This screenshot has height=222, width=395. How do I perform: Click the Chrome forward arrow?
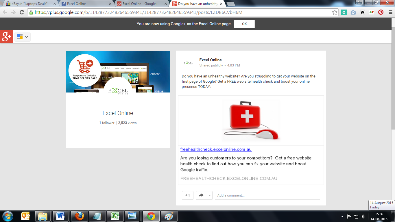[x=13, y=12]
